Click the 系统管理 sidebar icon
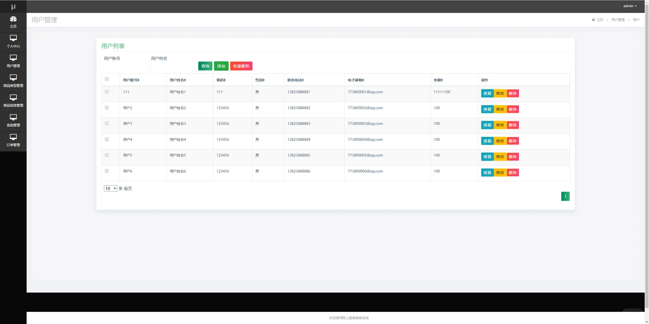The width and height of the screenshot is (649, 324). [13, 117]
